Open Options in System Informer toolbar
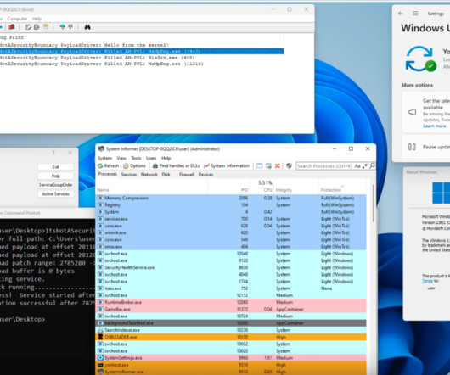450x375 pixels. pyautogui.click(x=134, y=165)
